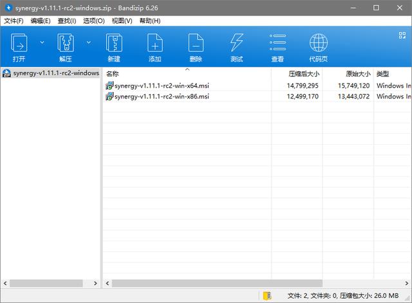The height and width of the screenshot is (303, 412).
Task: Select file synergy-v1.11.1-rc2-win-x64.msi
Action: coord(162,86)
